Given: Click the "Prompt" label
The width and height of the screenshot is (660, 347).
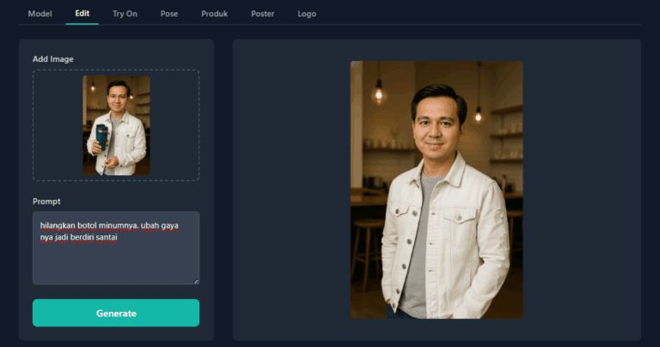Looking at the screenshot, I should coord(46,201).
